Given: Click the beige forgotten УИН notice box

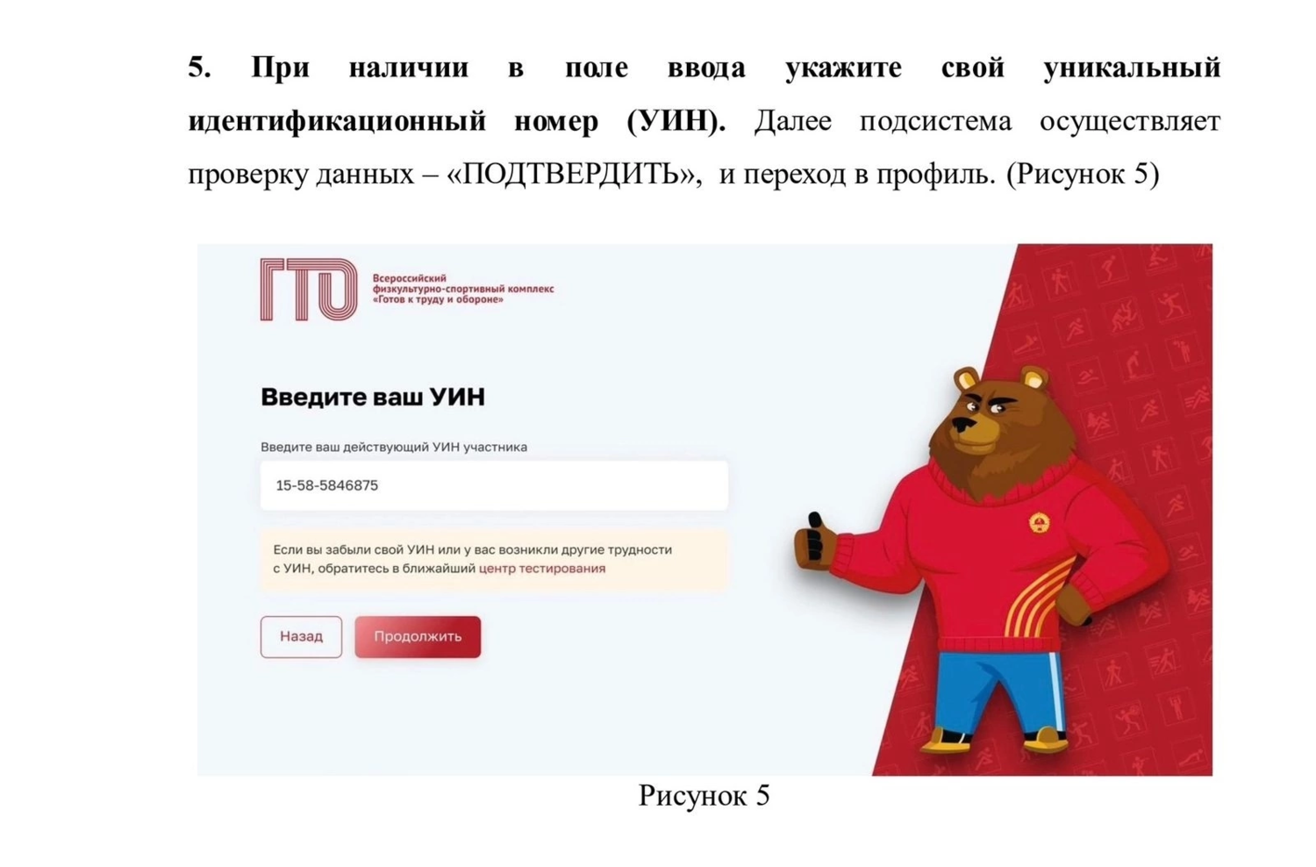Looking at the screenshot, I should [494, 559].
